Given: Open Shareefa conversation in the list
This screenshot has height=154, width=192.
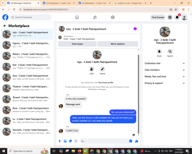Looking at the screenshot, I should (x=27, y=132).
